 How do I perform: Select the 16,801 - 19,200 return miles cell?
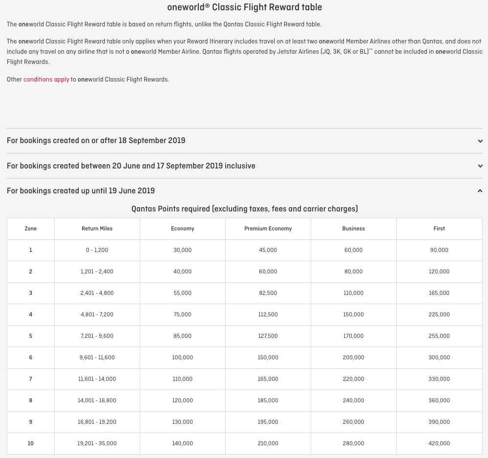tap(97, 421)
